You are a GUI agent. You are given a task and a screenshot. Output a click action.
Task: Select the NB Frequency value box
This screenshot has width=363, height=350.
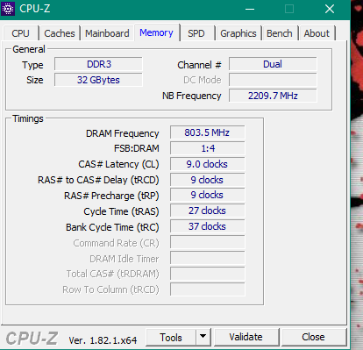[x=273, y=96]
